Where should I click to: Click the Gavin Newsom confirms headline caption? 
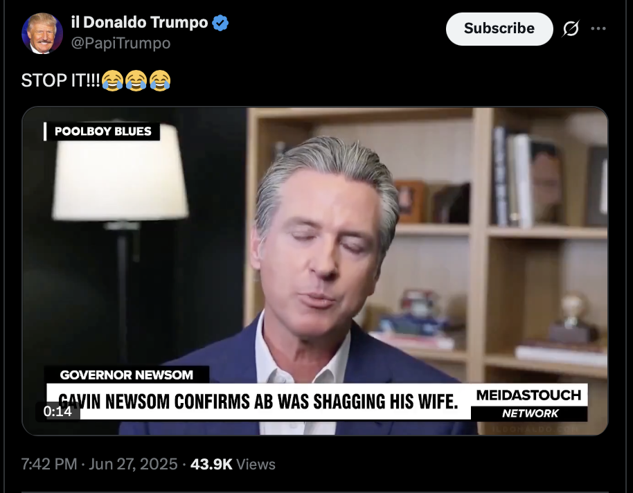click(x=258, y=402)
